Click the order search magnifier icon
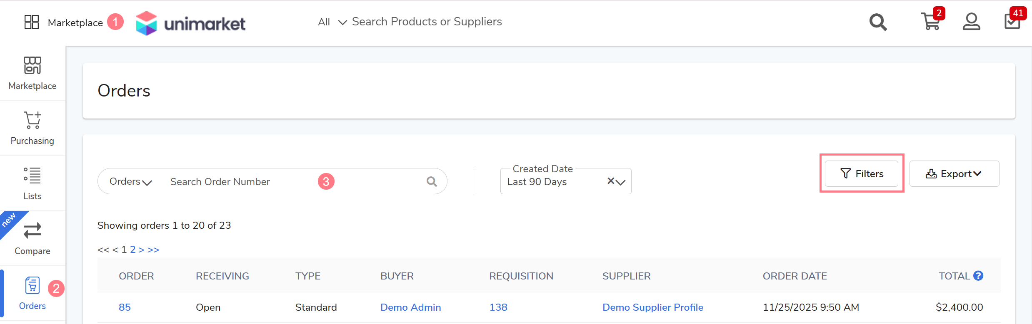The height and width of the screenshot is (324, 1032). pos(432,182)
